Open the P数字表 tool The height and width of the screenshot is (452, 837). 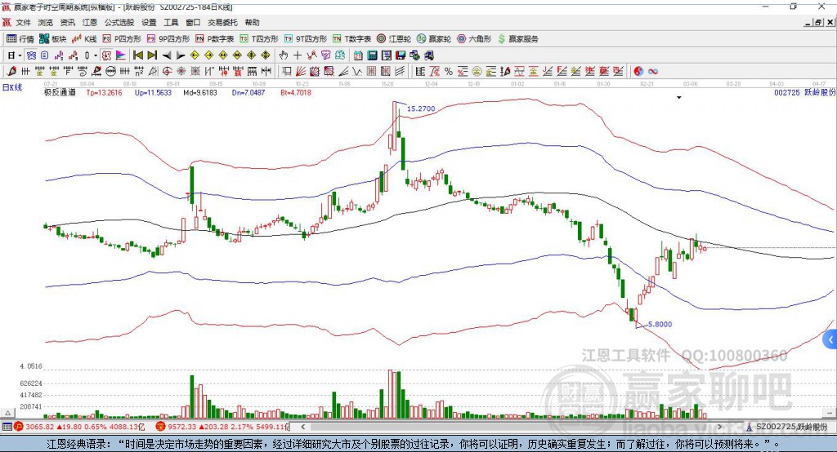pos(215,39)
